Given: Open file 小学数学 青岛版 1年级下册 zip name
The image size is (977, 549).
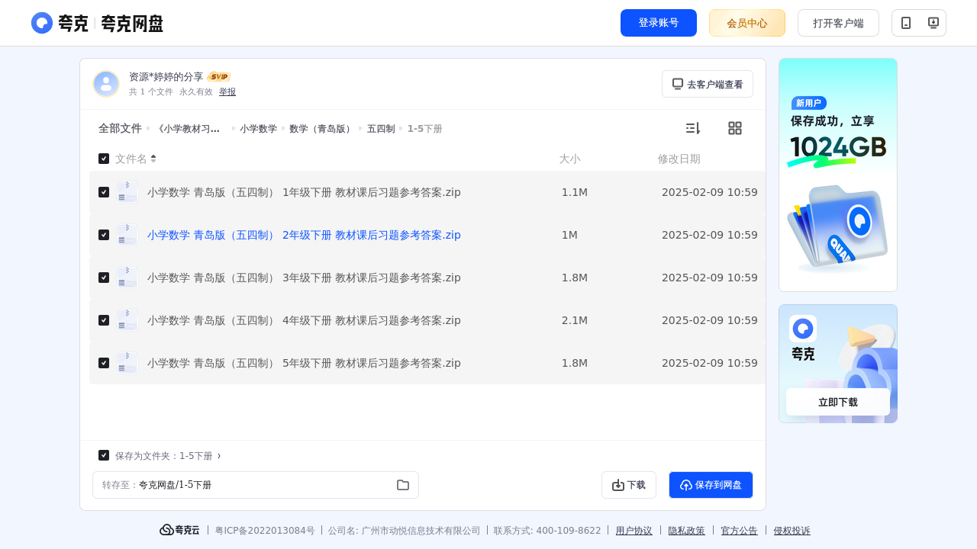Looking at the screenshot, I should (x=304, y=192).
